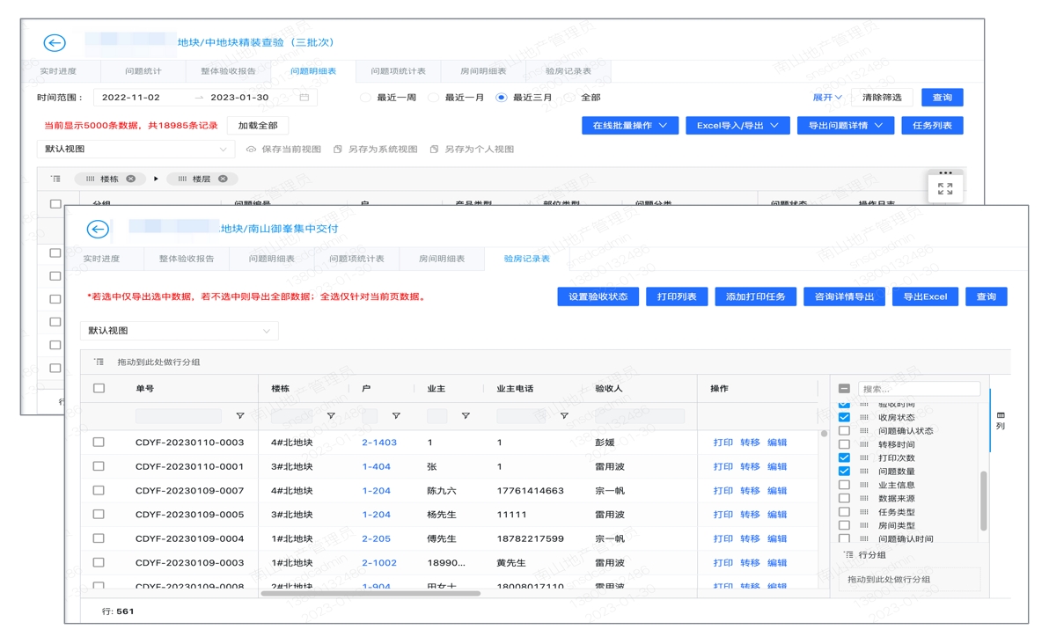Click 转移 for row CDYF-20230109-0007
Screen dimensions: 1049x644
(750, 490)
